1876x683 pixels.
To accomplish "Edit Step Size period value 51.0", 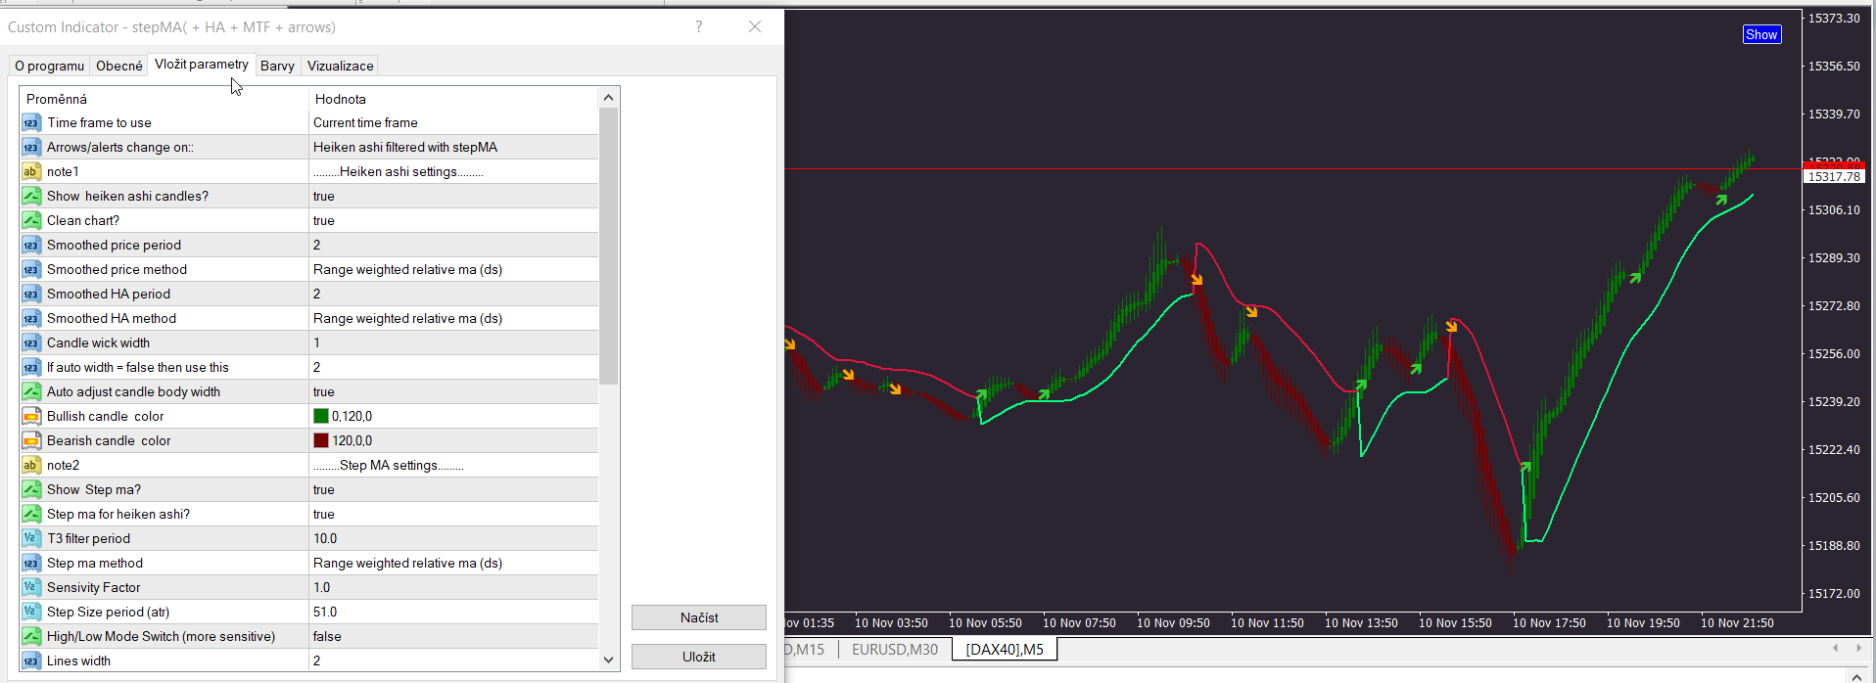I will tap(453, 612).
